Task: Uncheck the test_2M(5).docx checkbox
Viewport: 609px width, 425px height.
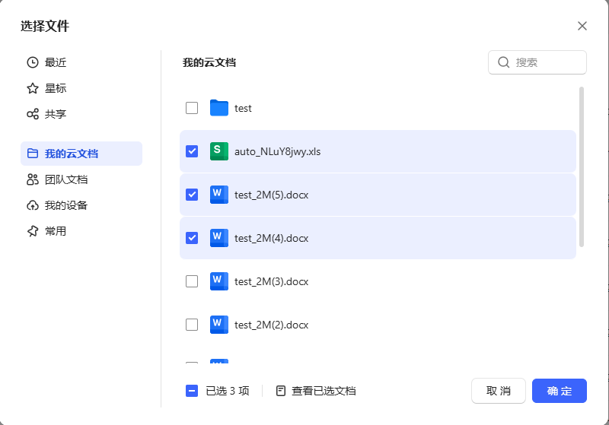Action: [x=192, y=195]
